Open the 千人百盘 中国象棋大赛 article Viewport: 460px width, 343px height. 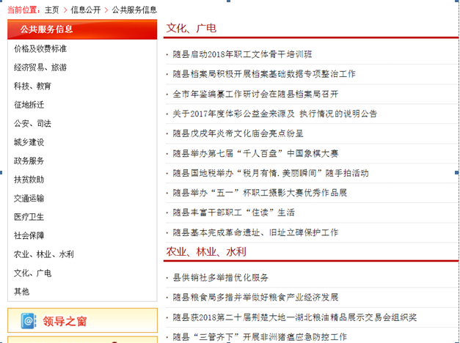pos(255,153)
